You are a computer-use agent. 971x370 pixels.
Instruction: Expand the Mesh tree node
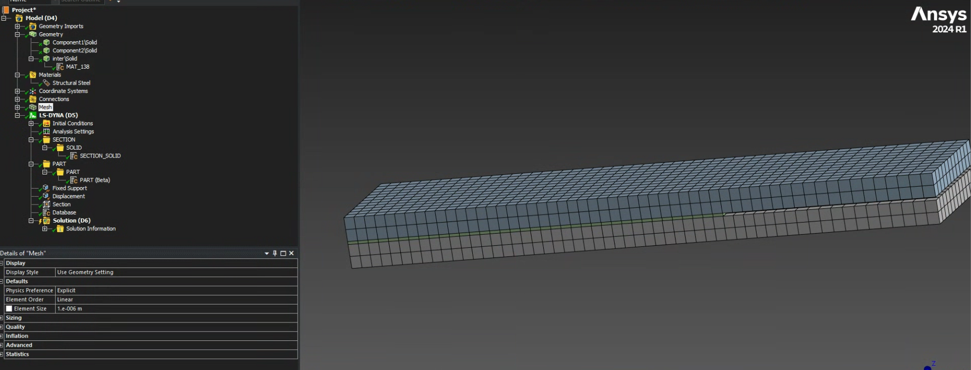[17, 107]
